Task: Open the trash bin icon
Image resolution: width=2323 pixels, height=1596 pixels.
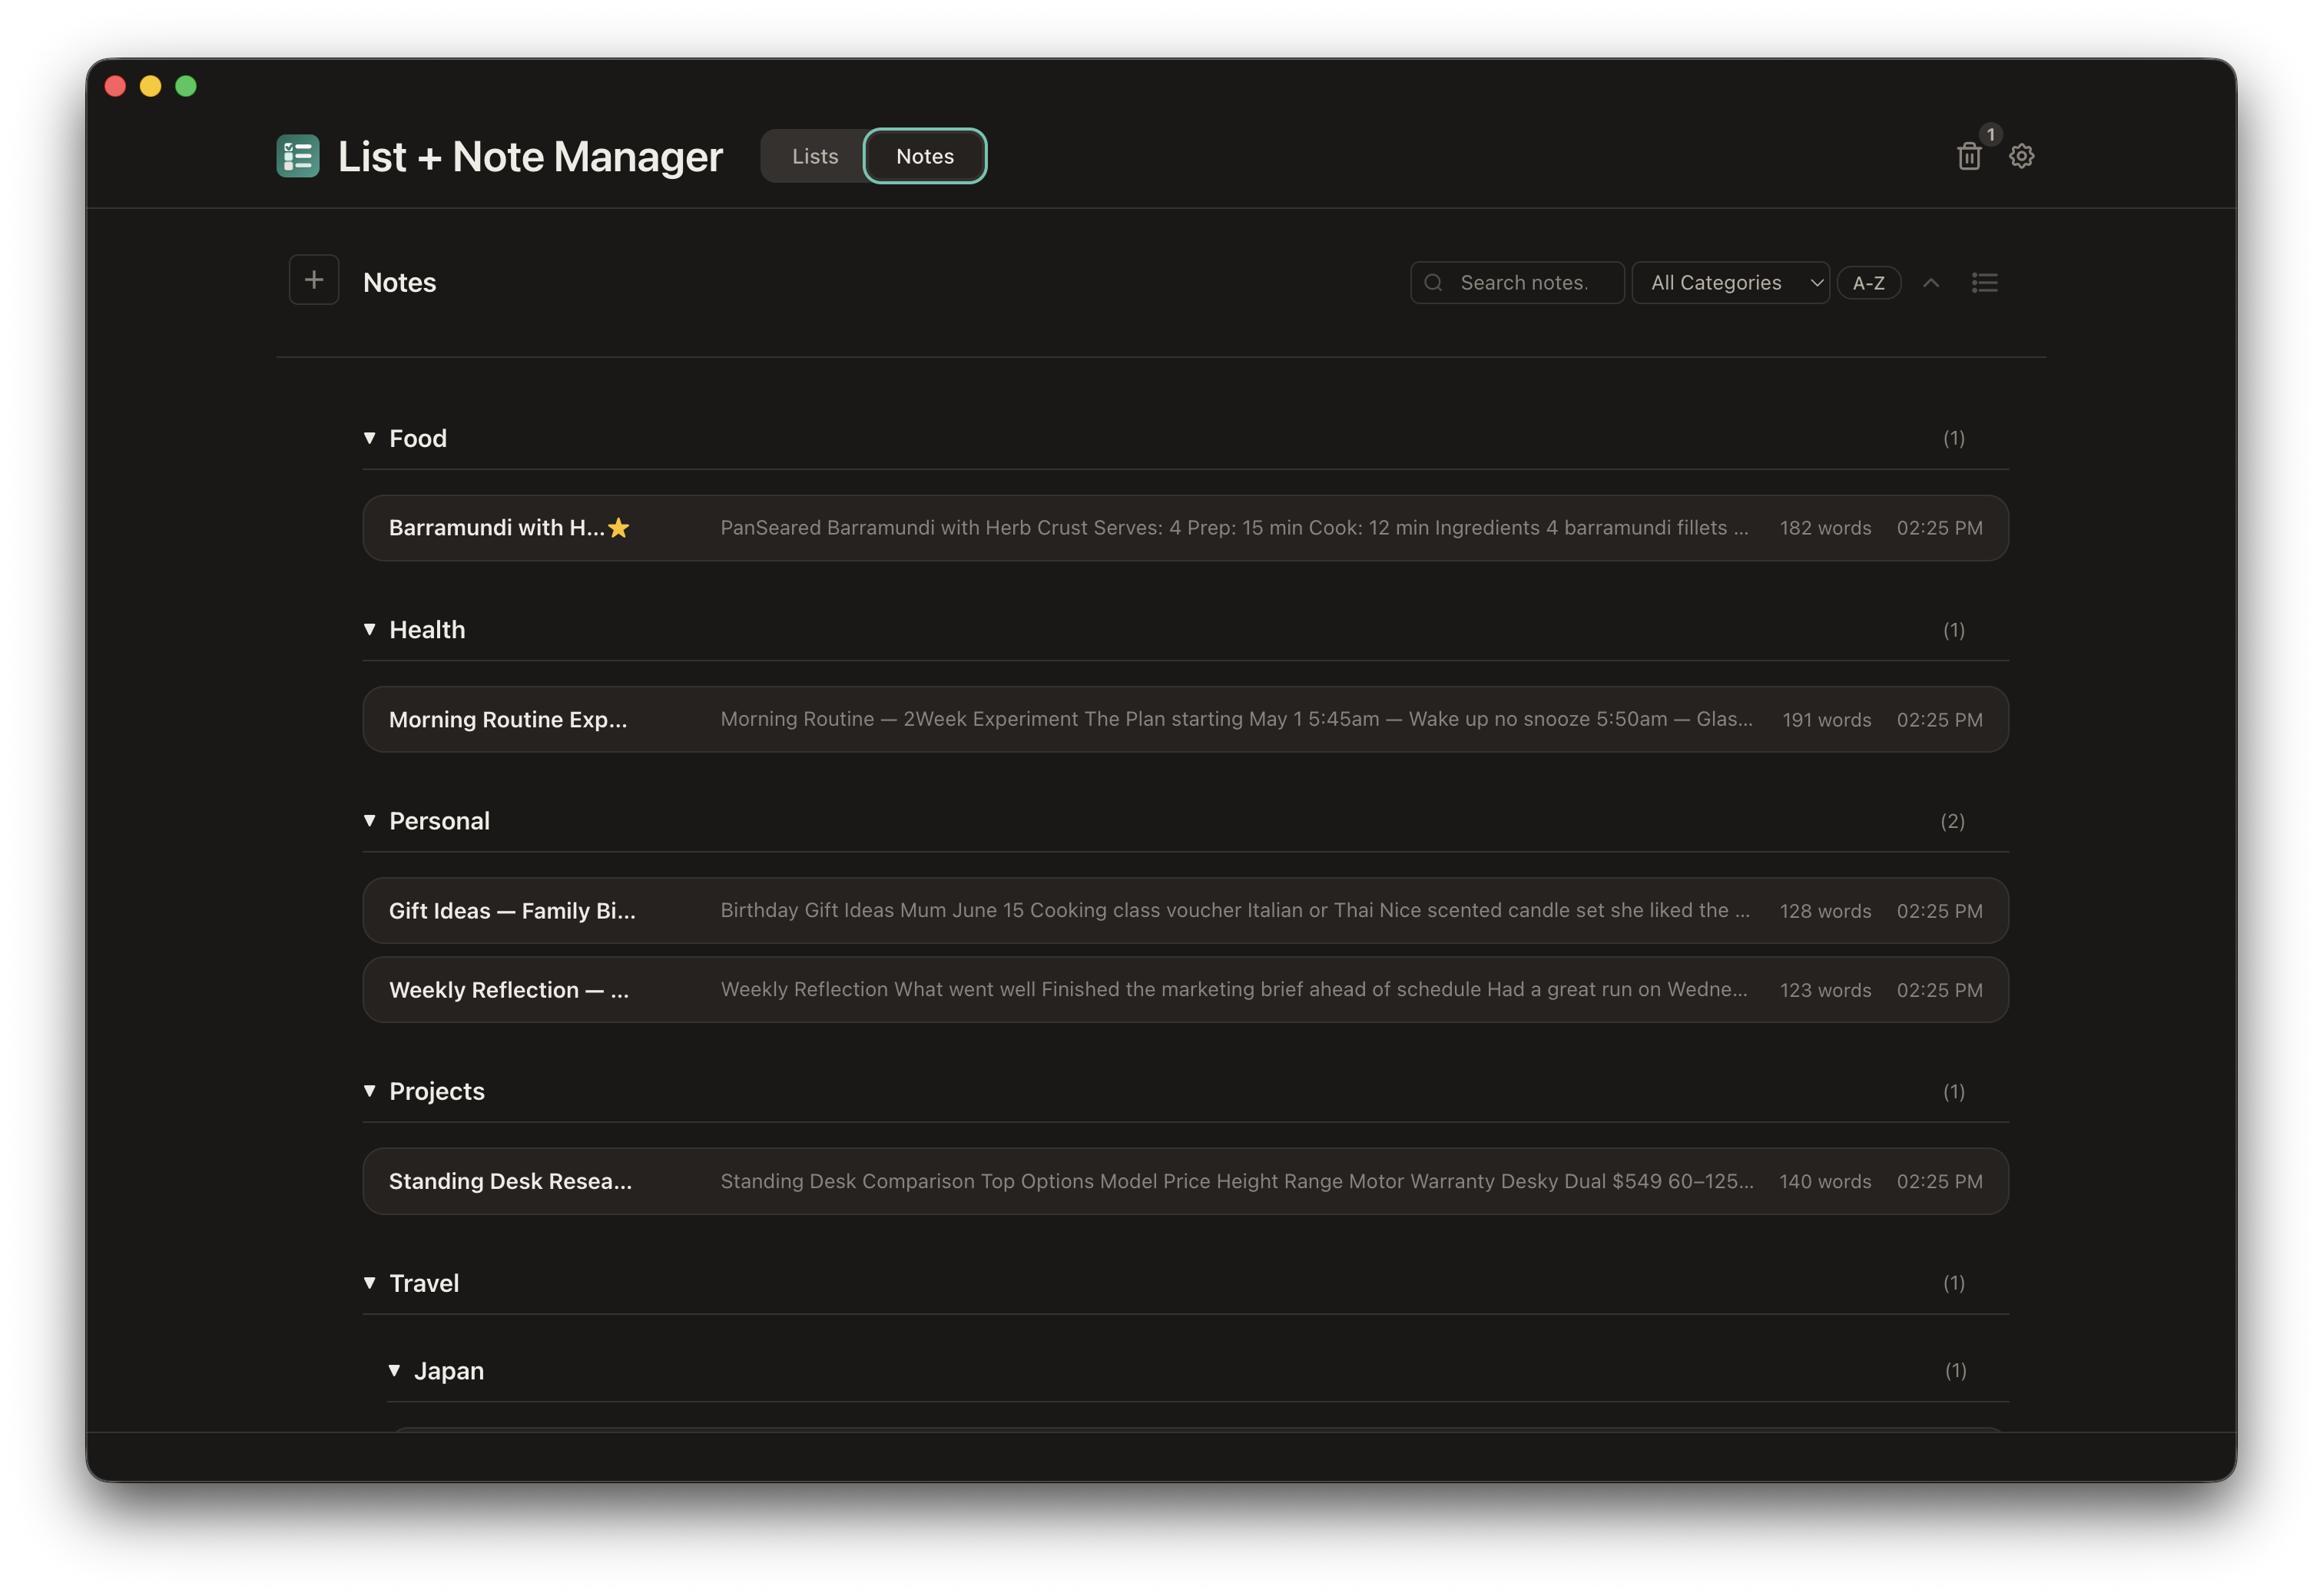Action: pos(1968,156)
